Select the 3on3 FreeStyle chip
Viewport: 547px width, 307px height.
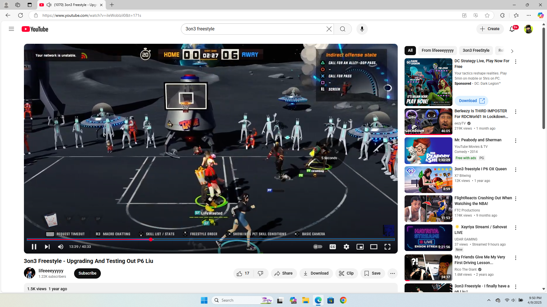pos(476,50)
